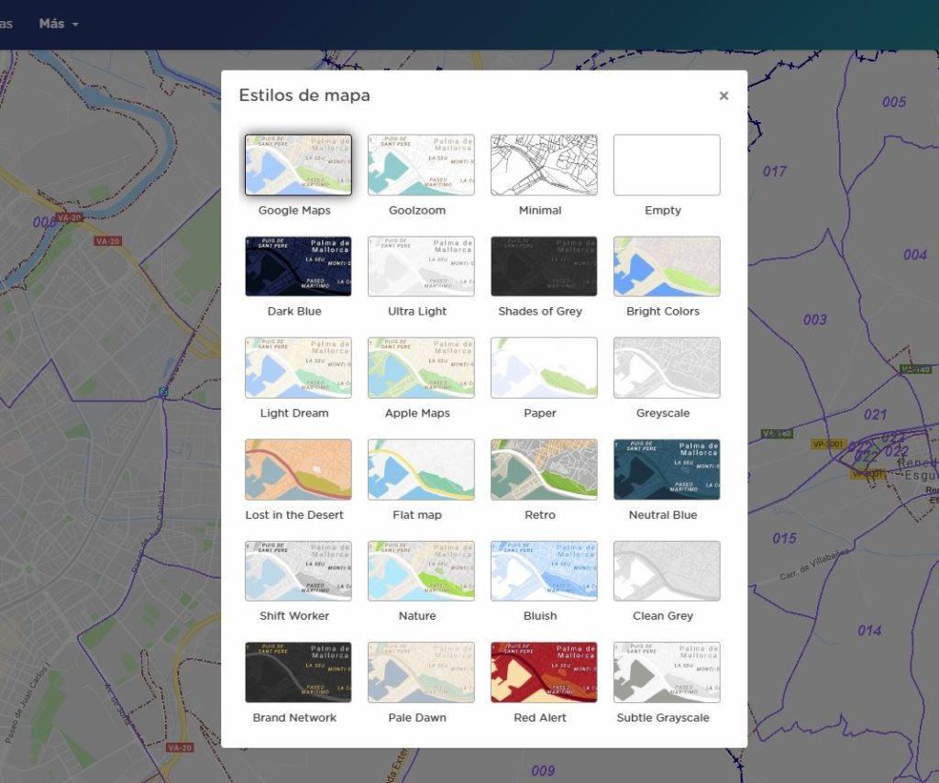Open the Más dropdown menu
This screenshot has height=783, width=939.
tap(59, 24)
